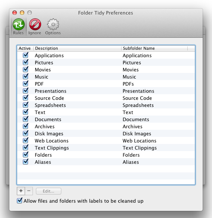Click the Documents subfolder name cell
Viewport: 212px width, 218px height.
tap(136, 119)
